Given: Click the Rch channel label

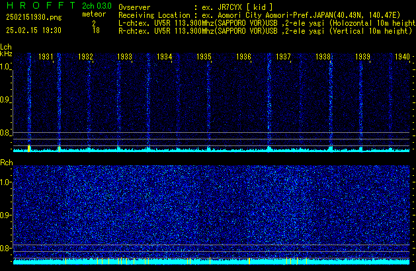Looking at the screenshot, I should click(7, 163).
